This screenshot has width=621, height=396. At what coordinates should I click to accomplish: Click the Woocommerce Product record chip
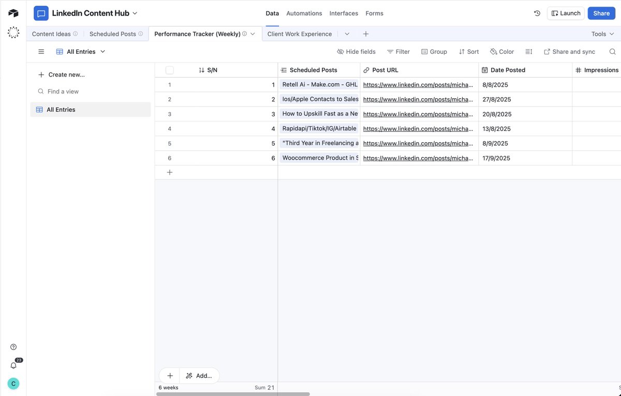coord(319,158)
